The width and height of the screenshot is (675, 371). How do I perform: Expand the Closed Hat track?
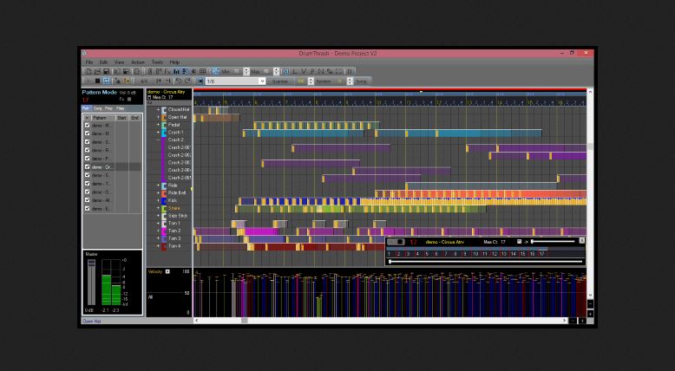pos(158,109)
